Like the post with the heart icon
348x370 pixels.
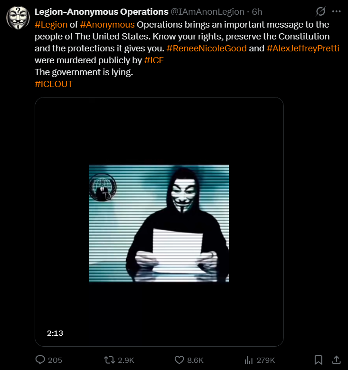pyautogui.click(x=179, y=360)
